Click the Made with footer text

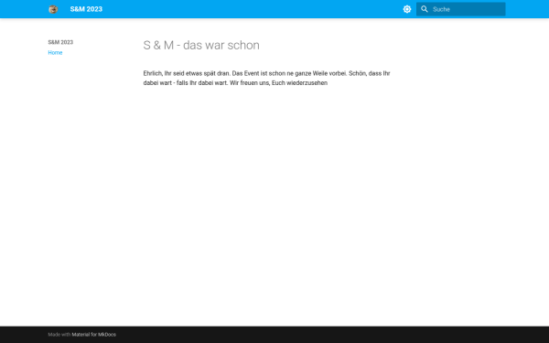59,335
